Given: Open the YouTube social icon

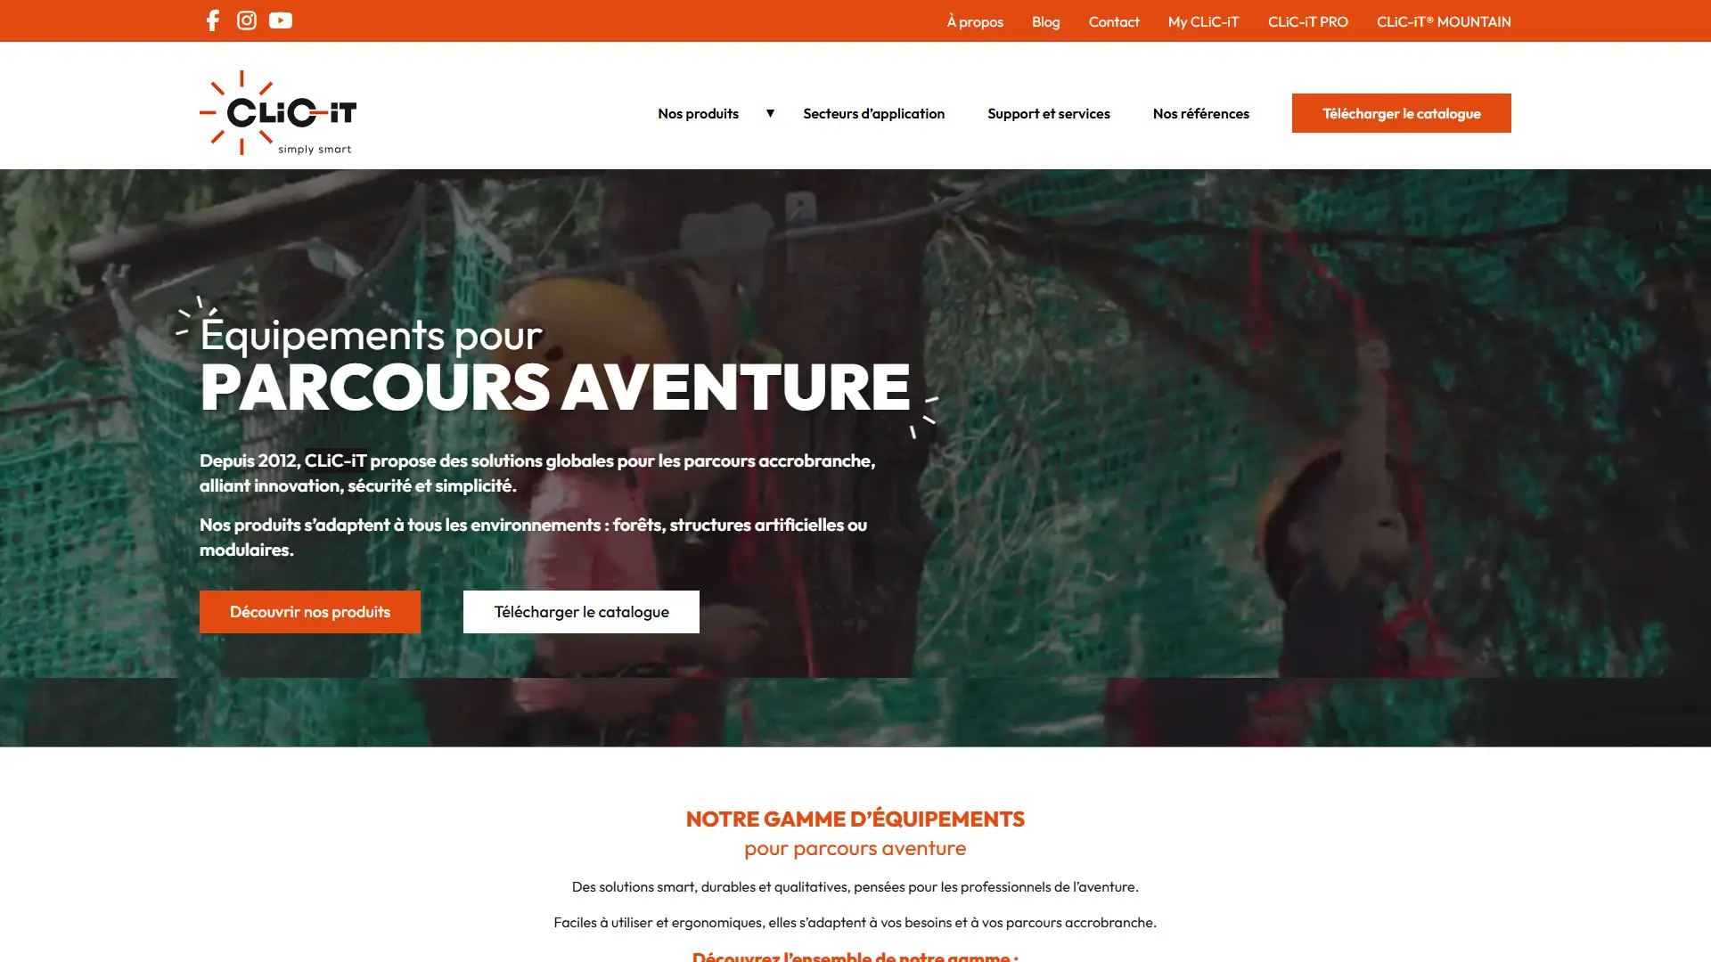Looking at the screenshot, I should click(x=281, y=20).
